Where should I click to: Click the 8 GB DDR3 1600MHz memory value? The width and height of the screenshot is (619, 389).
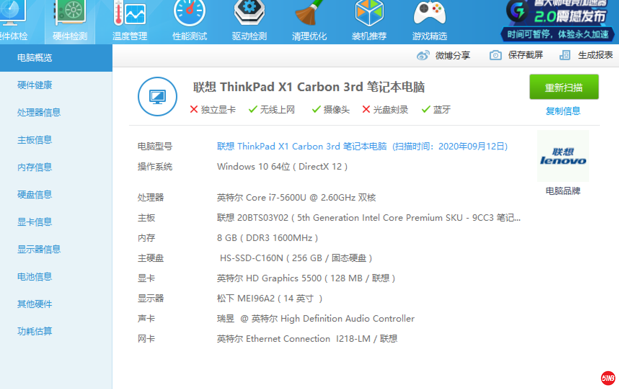pos(268,238)
